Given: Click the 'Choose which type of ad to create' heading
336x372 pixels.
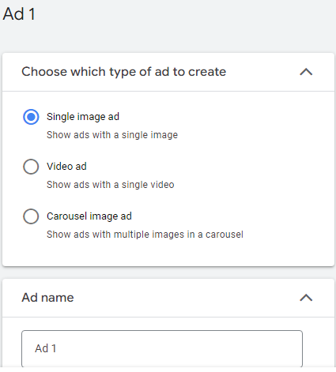Looking at the screenshot, I should (123, 72).
